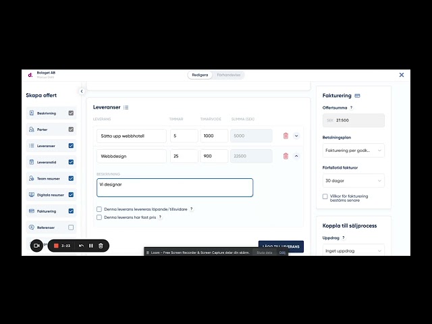432x324 pixels.
Task: Uncheck the Team resurser checkbox
Action: click(71, 178)
